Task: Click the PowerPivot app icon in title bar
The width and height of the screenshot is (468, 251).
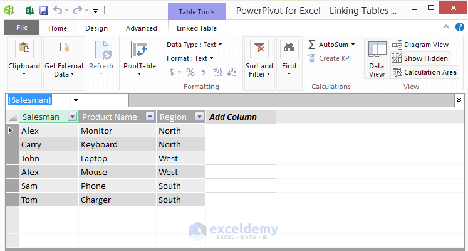Action: pos(9,11)
